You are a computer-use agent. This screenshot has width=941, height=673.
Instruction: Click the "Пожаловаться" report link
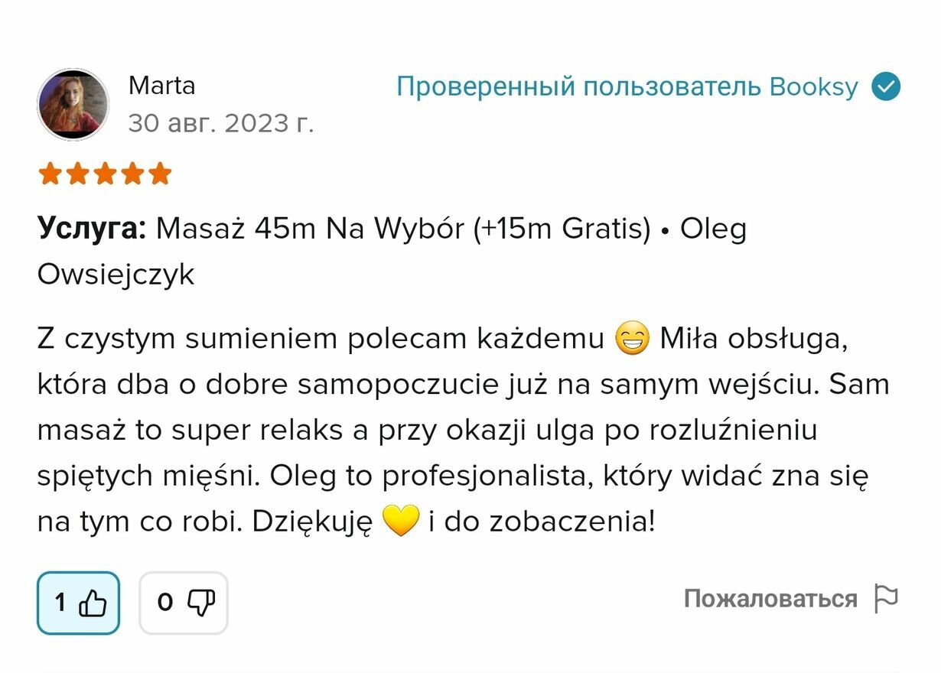tap(770, 599)
